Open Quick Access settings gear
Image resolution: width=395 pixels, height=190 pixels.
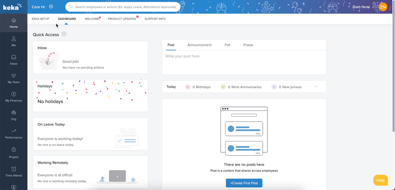64,34
